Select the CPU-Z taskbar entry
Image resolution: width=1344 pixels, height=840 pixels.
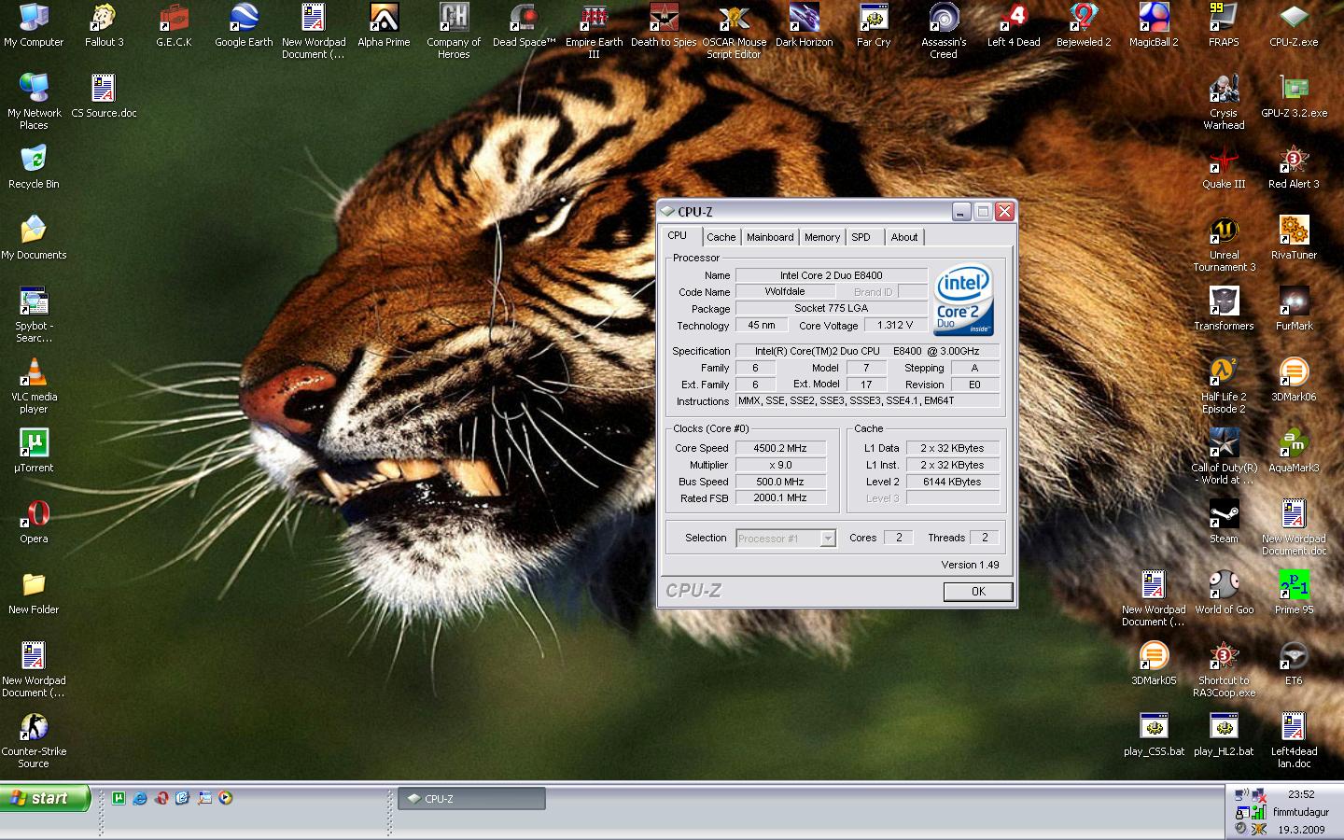click(x=471, y=798)
